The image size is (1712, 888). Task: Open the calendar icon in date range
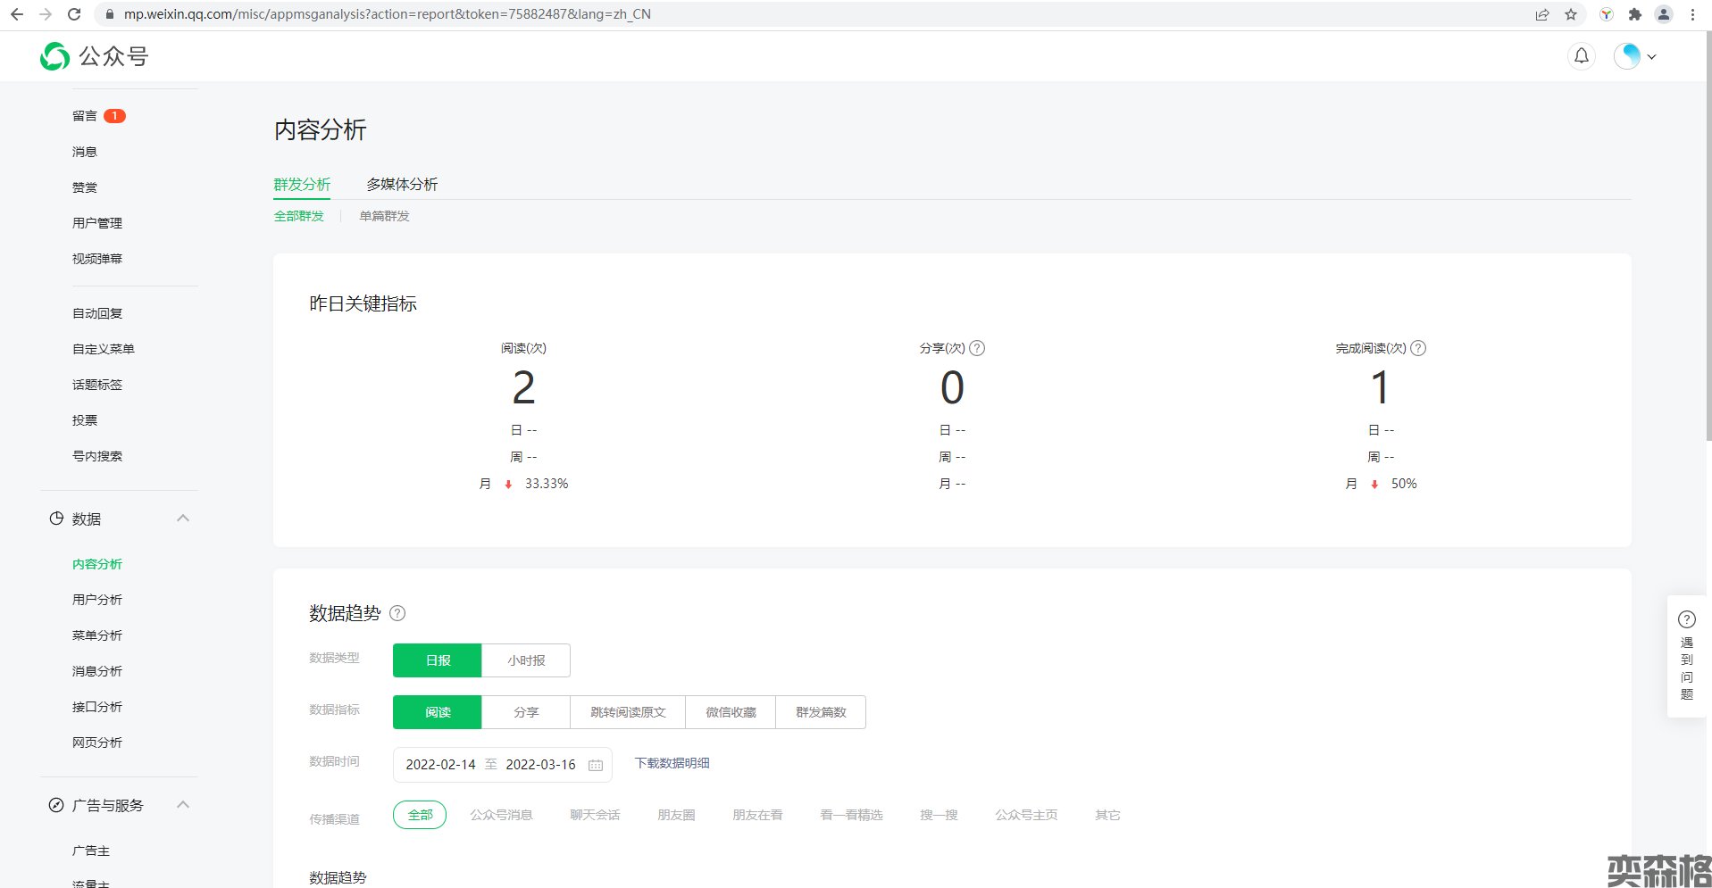tap(596, 765)
